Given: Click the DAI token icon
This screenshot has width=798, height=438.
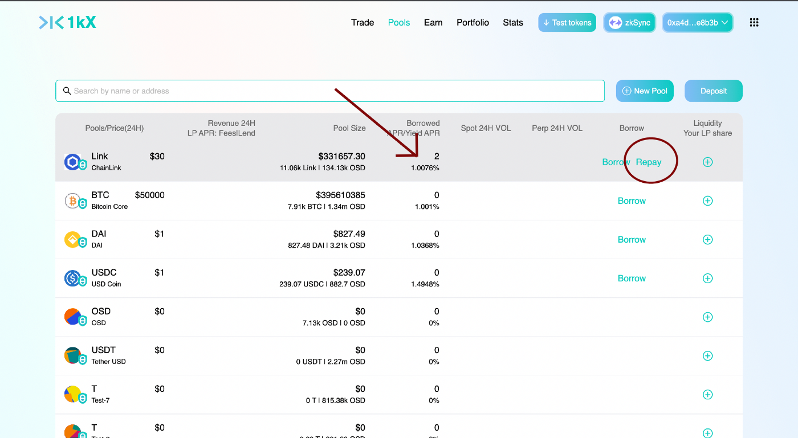Looking at the screenshot, I should coord(72,239).
